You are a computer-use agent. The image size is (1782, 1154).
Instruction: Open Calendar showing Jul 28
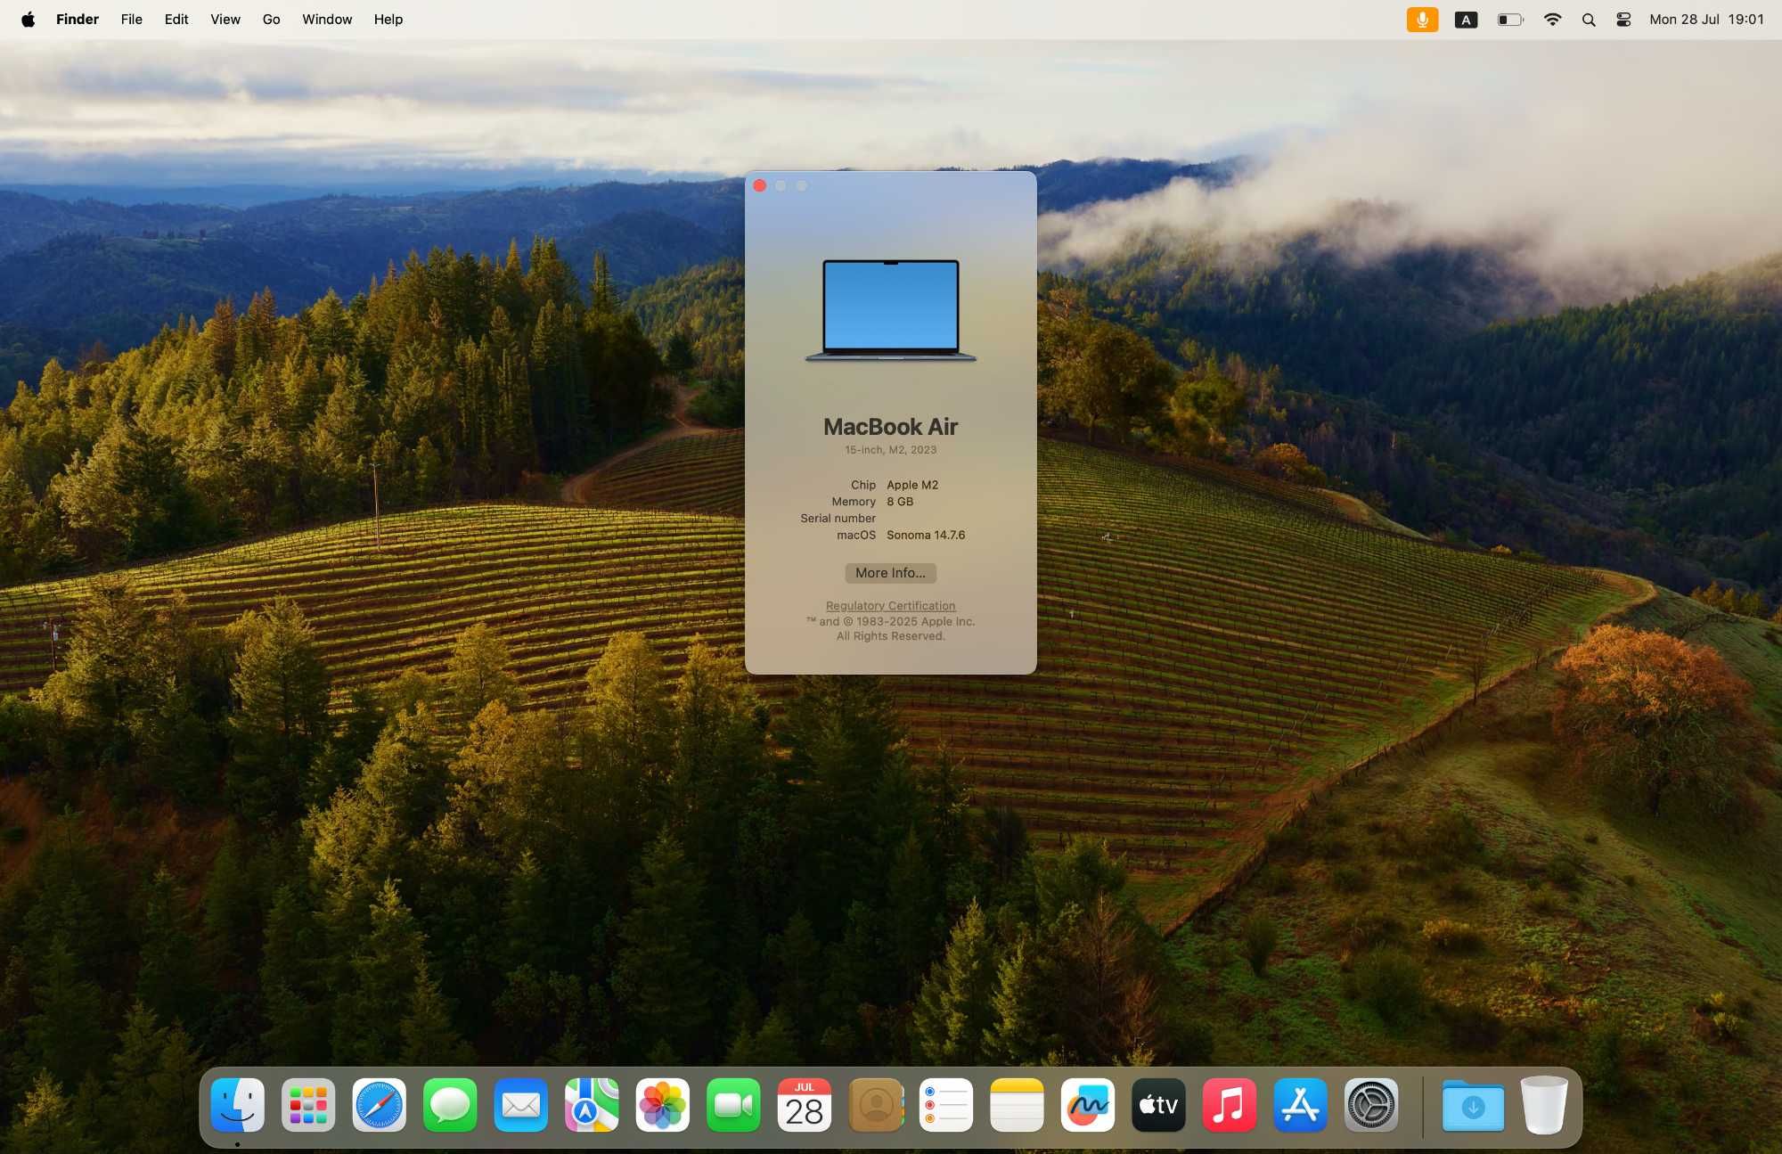(x=805, y=1105)
